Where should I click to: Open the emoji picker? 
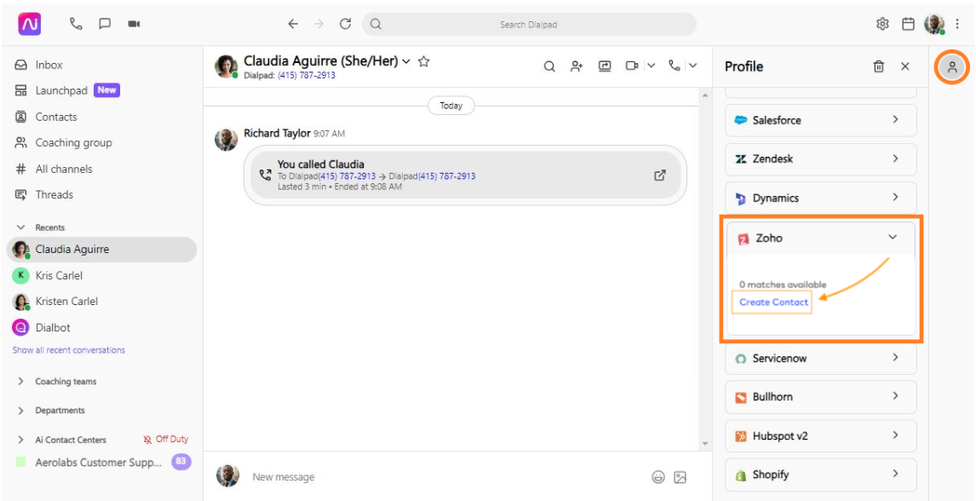click(658, 477)
